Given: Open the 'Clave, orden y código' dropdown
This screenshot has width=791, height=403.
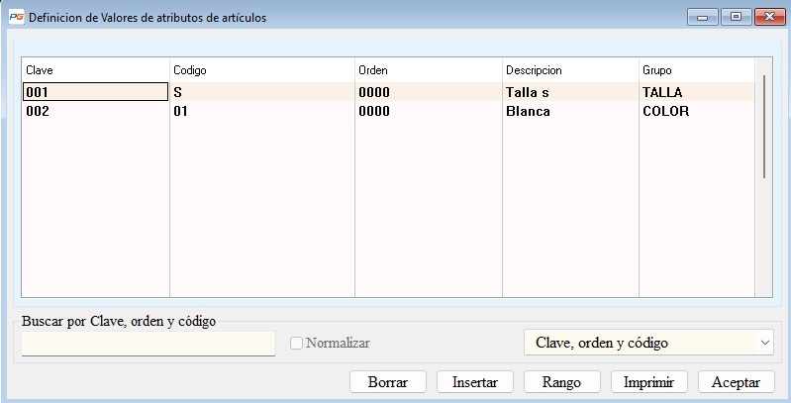Looking at the screenshot, I should coord(648,343).
